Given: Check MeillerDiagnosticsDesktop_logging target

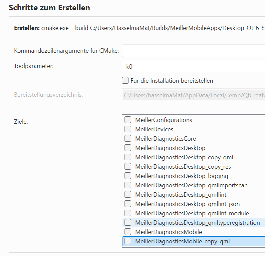Looking at the screenshot, I should click(x=128, y=176).
